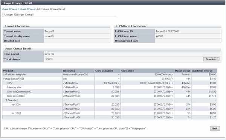
Task: Click the Total charge value $58.31
Action: tap(49, 59)
